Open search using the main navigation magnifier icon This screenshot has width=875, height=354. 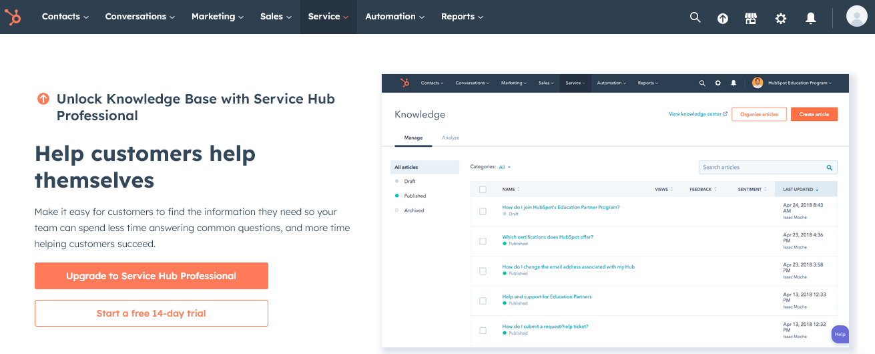pyautogui.click(x=695, y=17)
